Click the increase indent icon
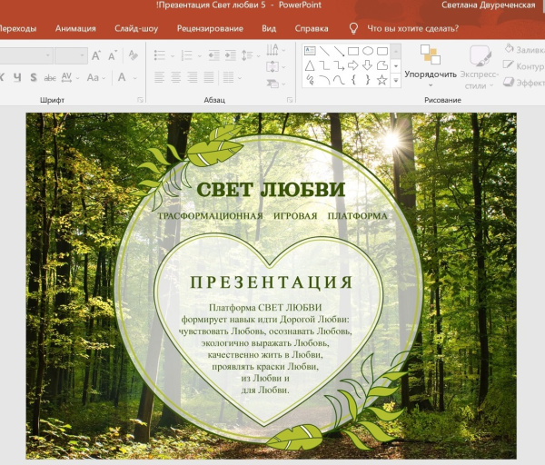The height and width of the screenshot is (465, 545). click(x=230, y=55)
